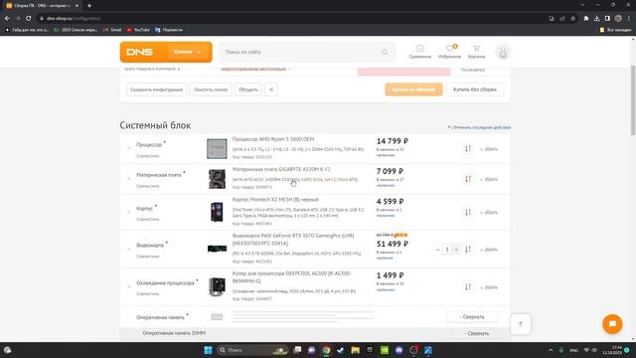Click the orange Купить со сборкой button
This screenshot has height=358, width=636.
(x=413, y=89)
